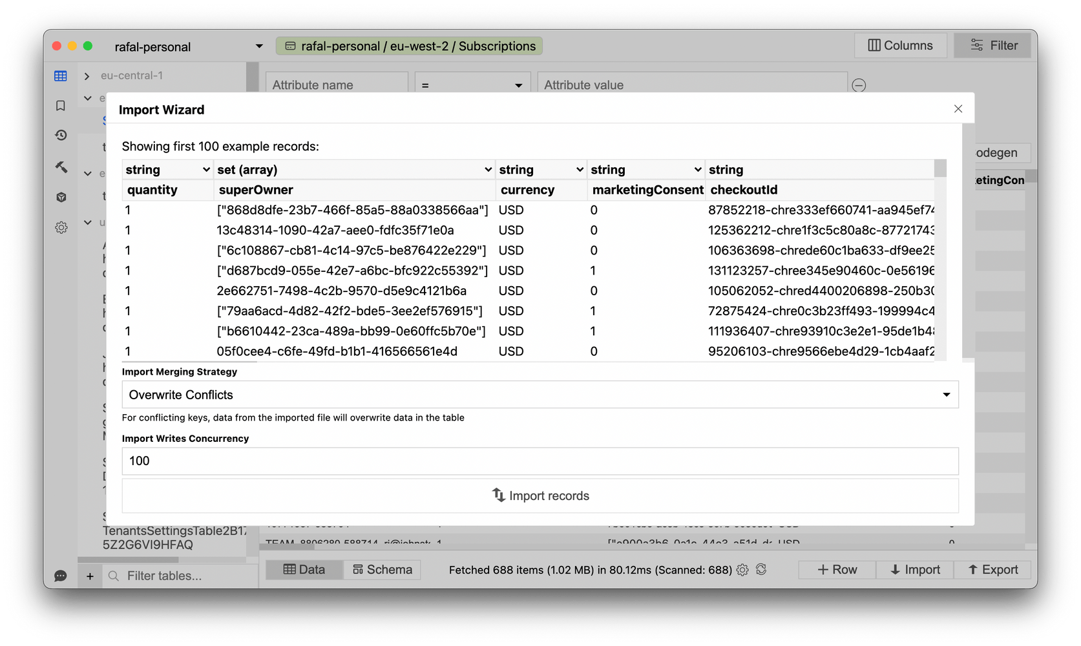View operation history with the clock icon
1081x646 pixels.
click(x=61, y=135)
